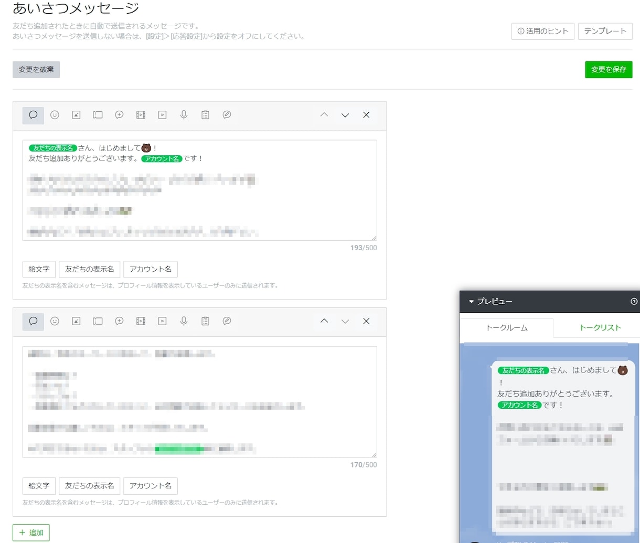Insert 友だちの表示名 in second message
Image resolution: width=640 pixels, height=543 pixels.
pos(90,486)
